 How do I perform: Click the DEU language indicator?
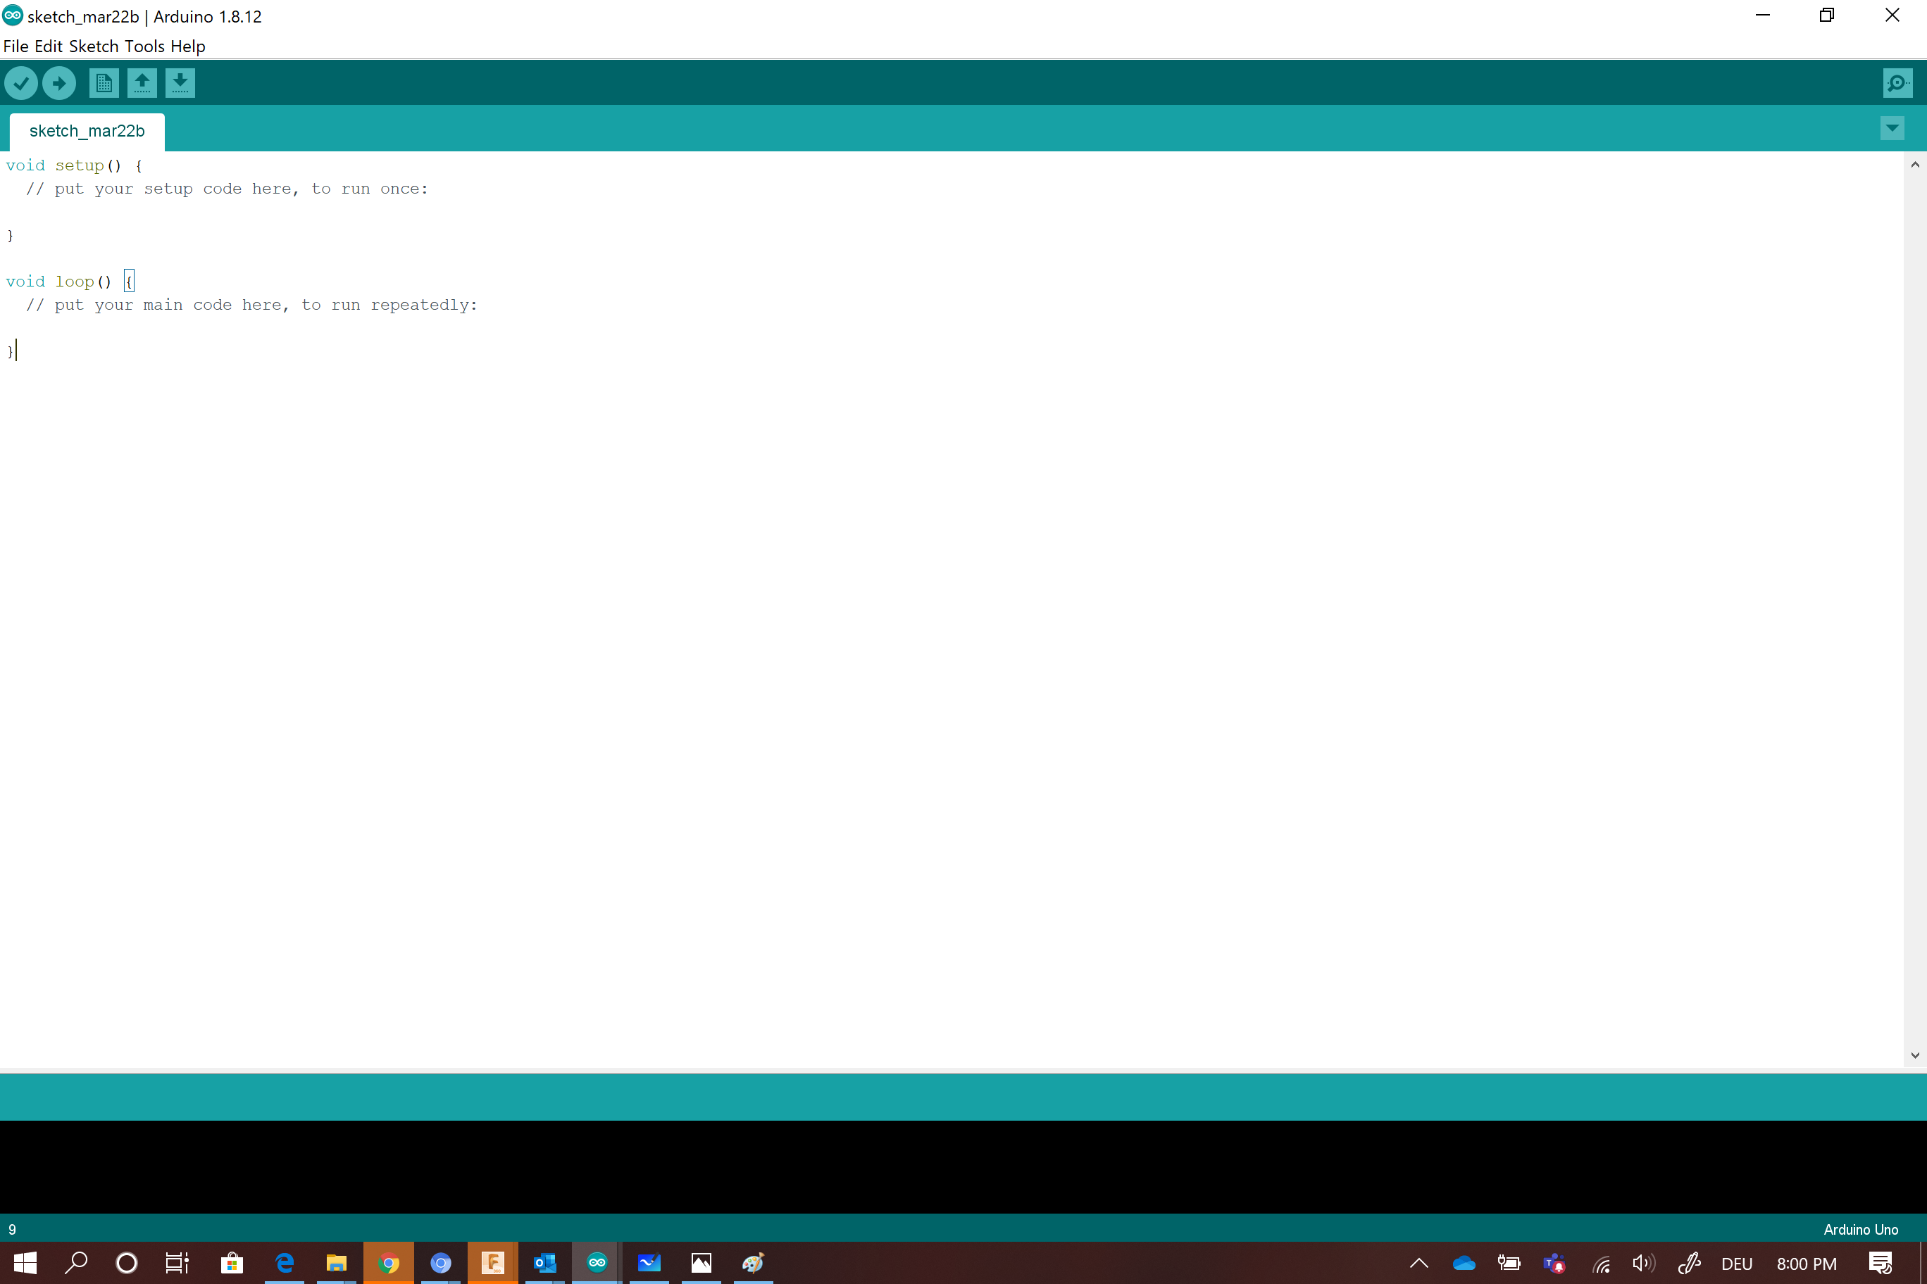click(1736, 1264)
